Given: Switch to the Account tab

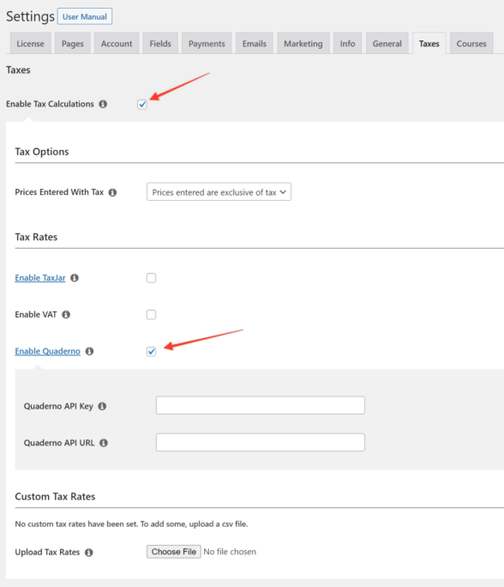Looking at the screenshot, I should coord(117,44).
